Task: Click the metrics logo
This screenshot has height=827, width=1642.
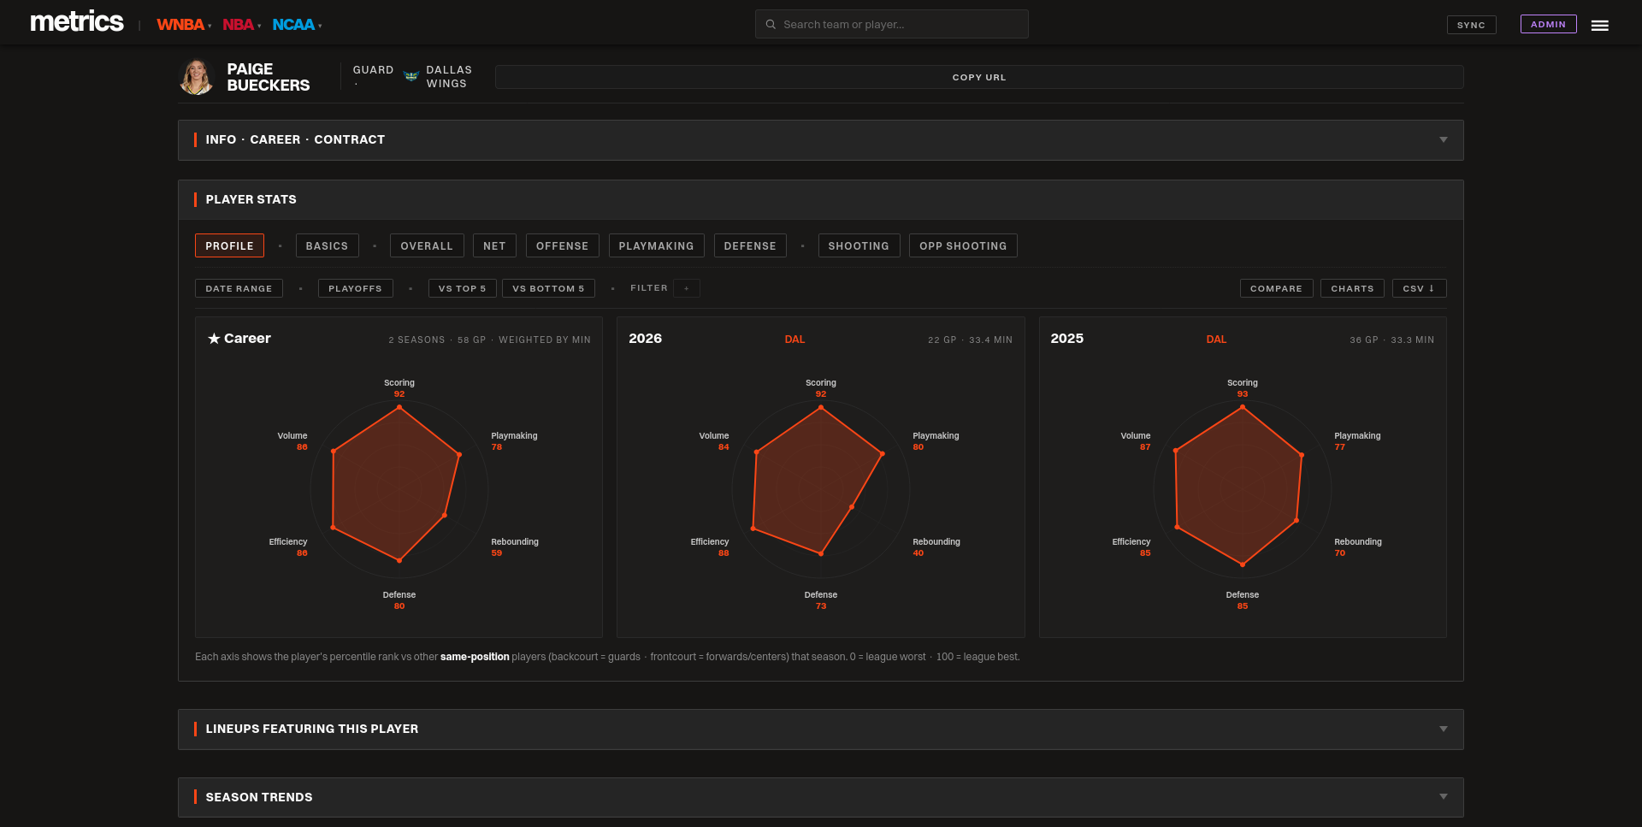Action: (77, 21)
